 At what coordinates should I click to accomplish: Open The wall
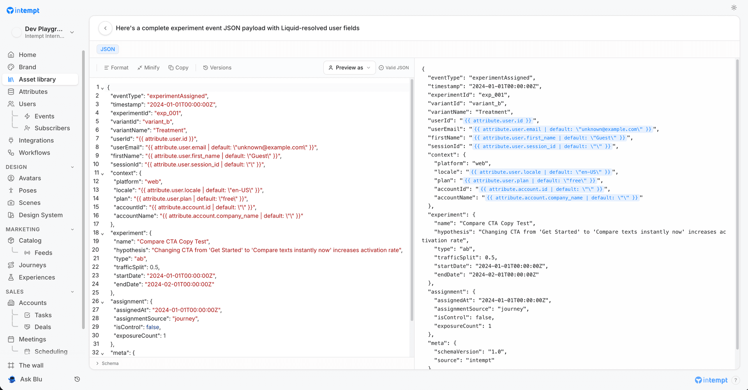tap(40, 365)
